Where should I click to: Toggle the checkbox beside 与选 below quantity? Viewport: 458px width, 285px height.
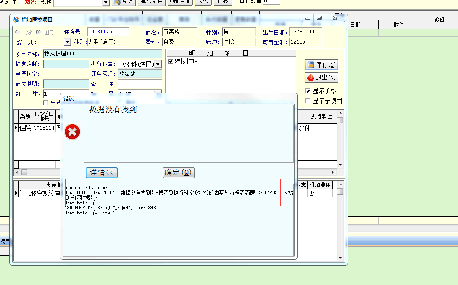tap(45, 103)
